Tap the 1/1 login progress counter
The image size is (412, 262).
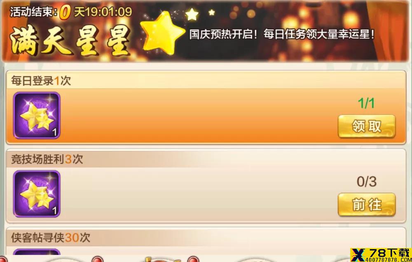click(x=366, y=103)
